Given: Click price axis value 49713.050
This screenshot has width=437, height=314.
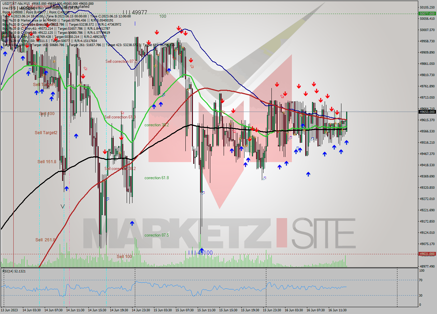Looking at the screenshot, I should (x=427, y=97).
